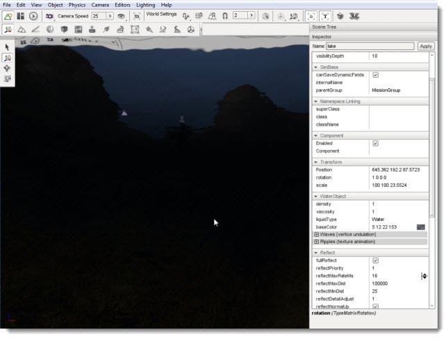The image size is (448, 339).
Task: Open the Editors menu
Action: point(122,5)
